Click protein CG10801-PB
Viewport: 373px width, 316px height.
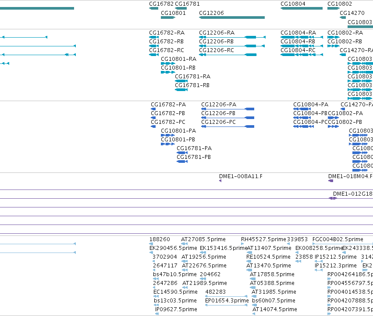tap(178, 140)
